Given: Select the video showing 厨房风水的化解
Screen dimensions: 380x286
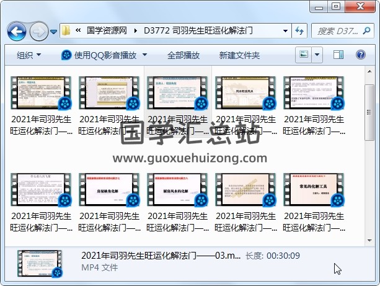Looking at the screenshot, I should click(178, 202).
